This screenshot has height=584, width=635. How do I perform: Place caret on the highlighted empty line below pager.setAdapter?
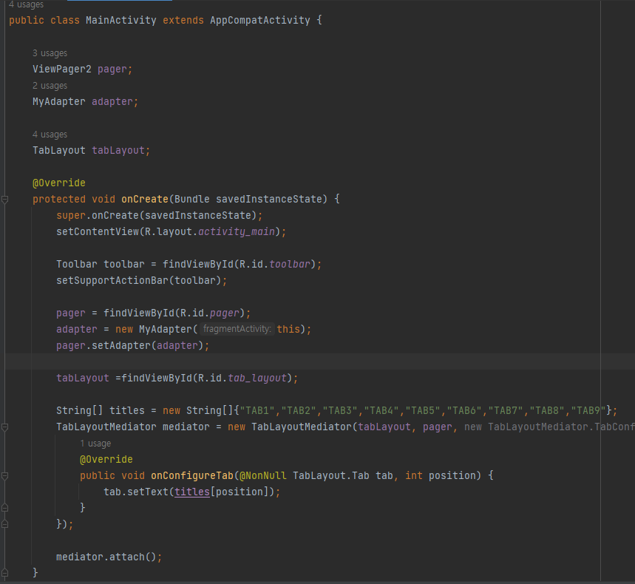(x=320, y=361)
